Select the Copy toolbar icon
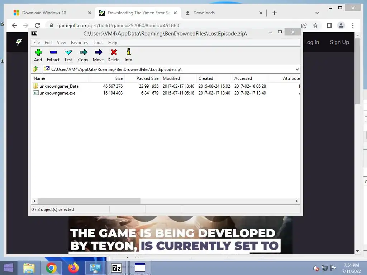The width and height of the screenshot is (367, 275). click(x=83, y=55)
